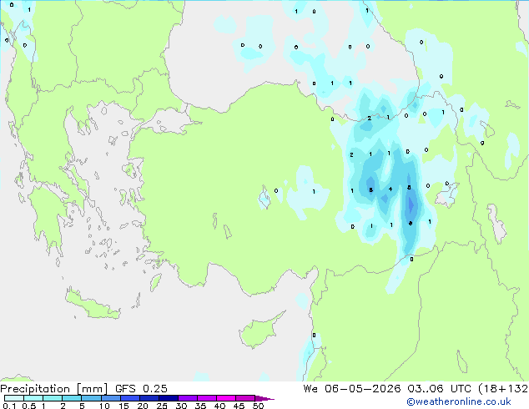Pick the 35–40 mm magenta legend swatch
The height and width of the screenshot is (409, 529).
pos(206,398)
